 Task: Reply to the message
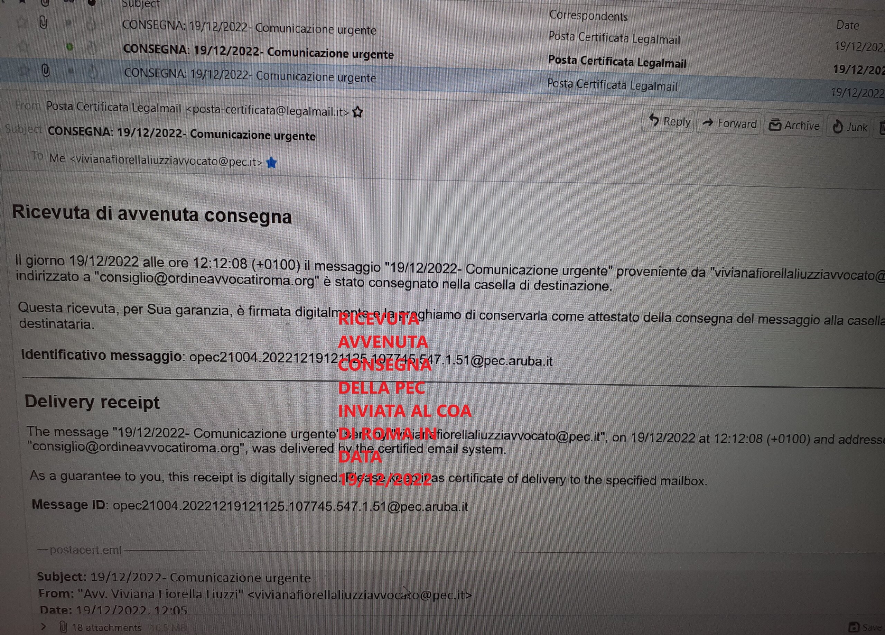tap(669, 121)
